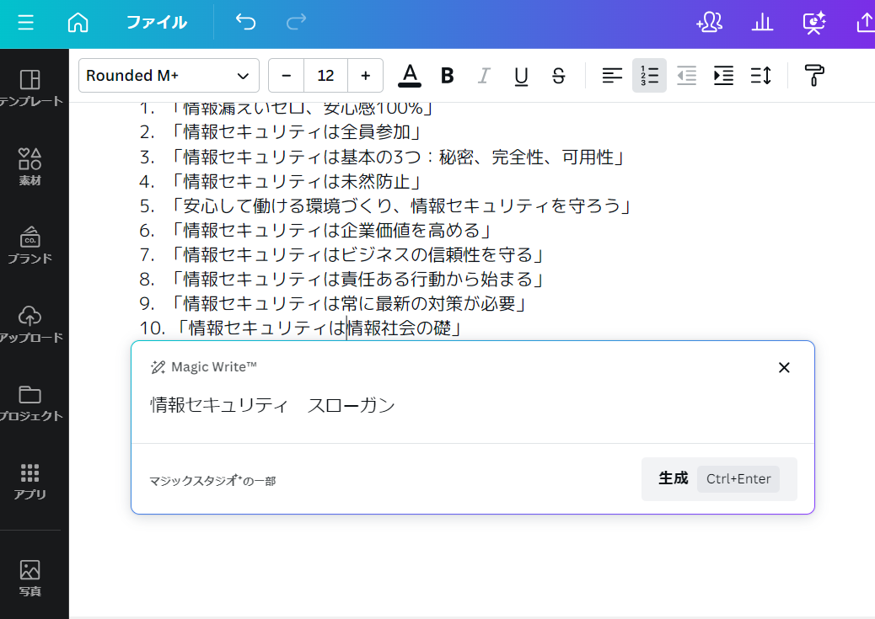Click the present with sparkle icon
The image size is (875, 619).
[x=814, y=22]
